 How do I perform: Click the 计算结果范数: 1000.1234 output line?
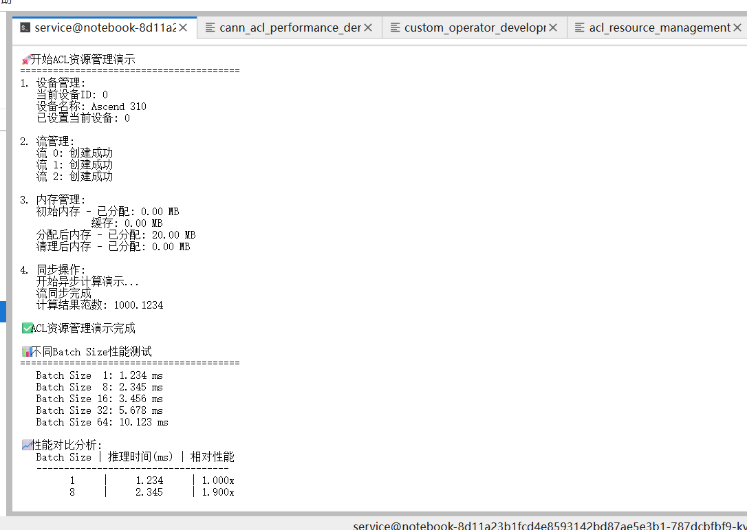(100, 305)
